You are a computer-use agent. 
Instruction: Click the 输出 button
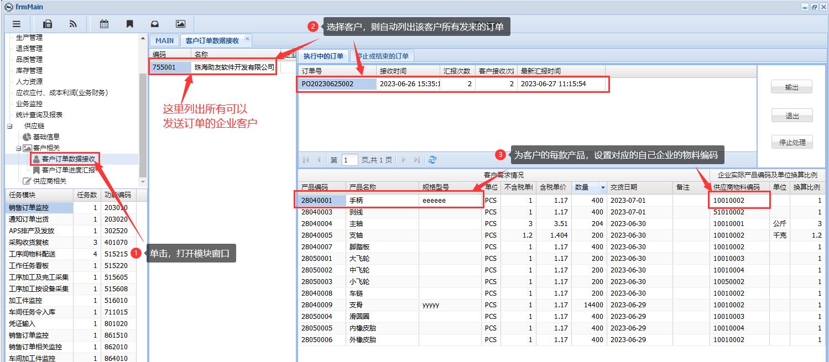[x=792, y=87]
